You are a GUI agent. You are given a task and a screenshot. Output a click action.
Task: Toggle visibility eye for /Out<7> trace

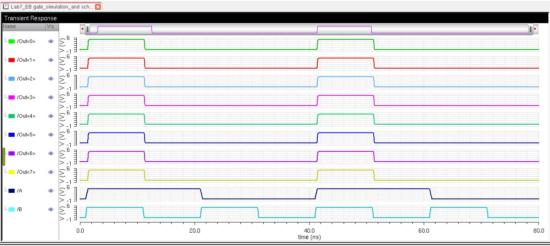51,172
